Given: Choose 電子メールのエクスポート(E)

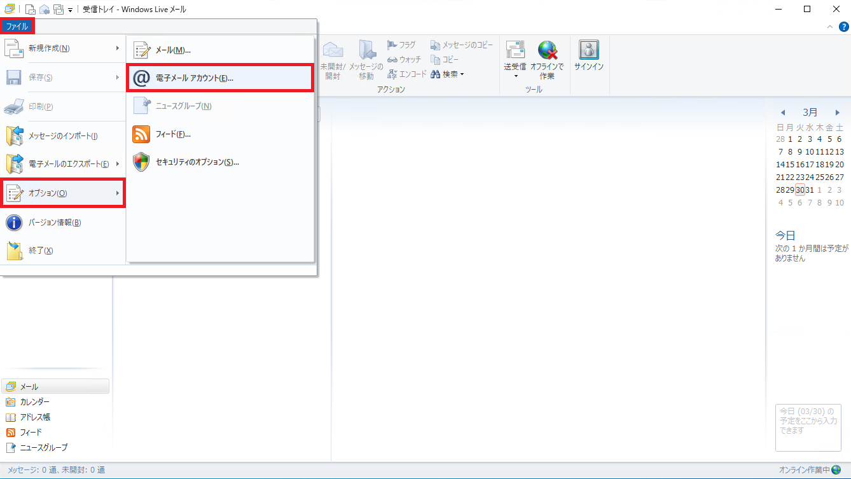Looking at the screenshot, I should point(62,164).
